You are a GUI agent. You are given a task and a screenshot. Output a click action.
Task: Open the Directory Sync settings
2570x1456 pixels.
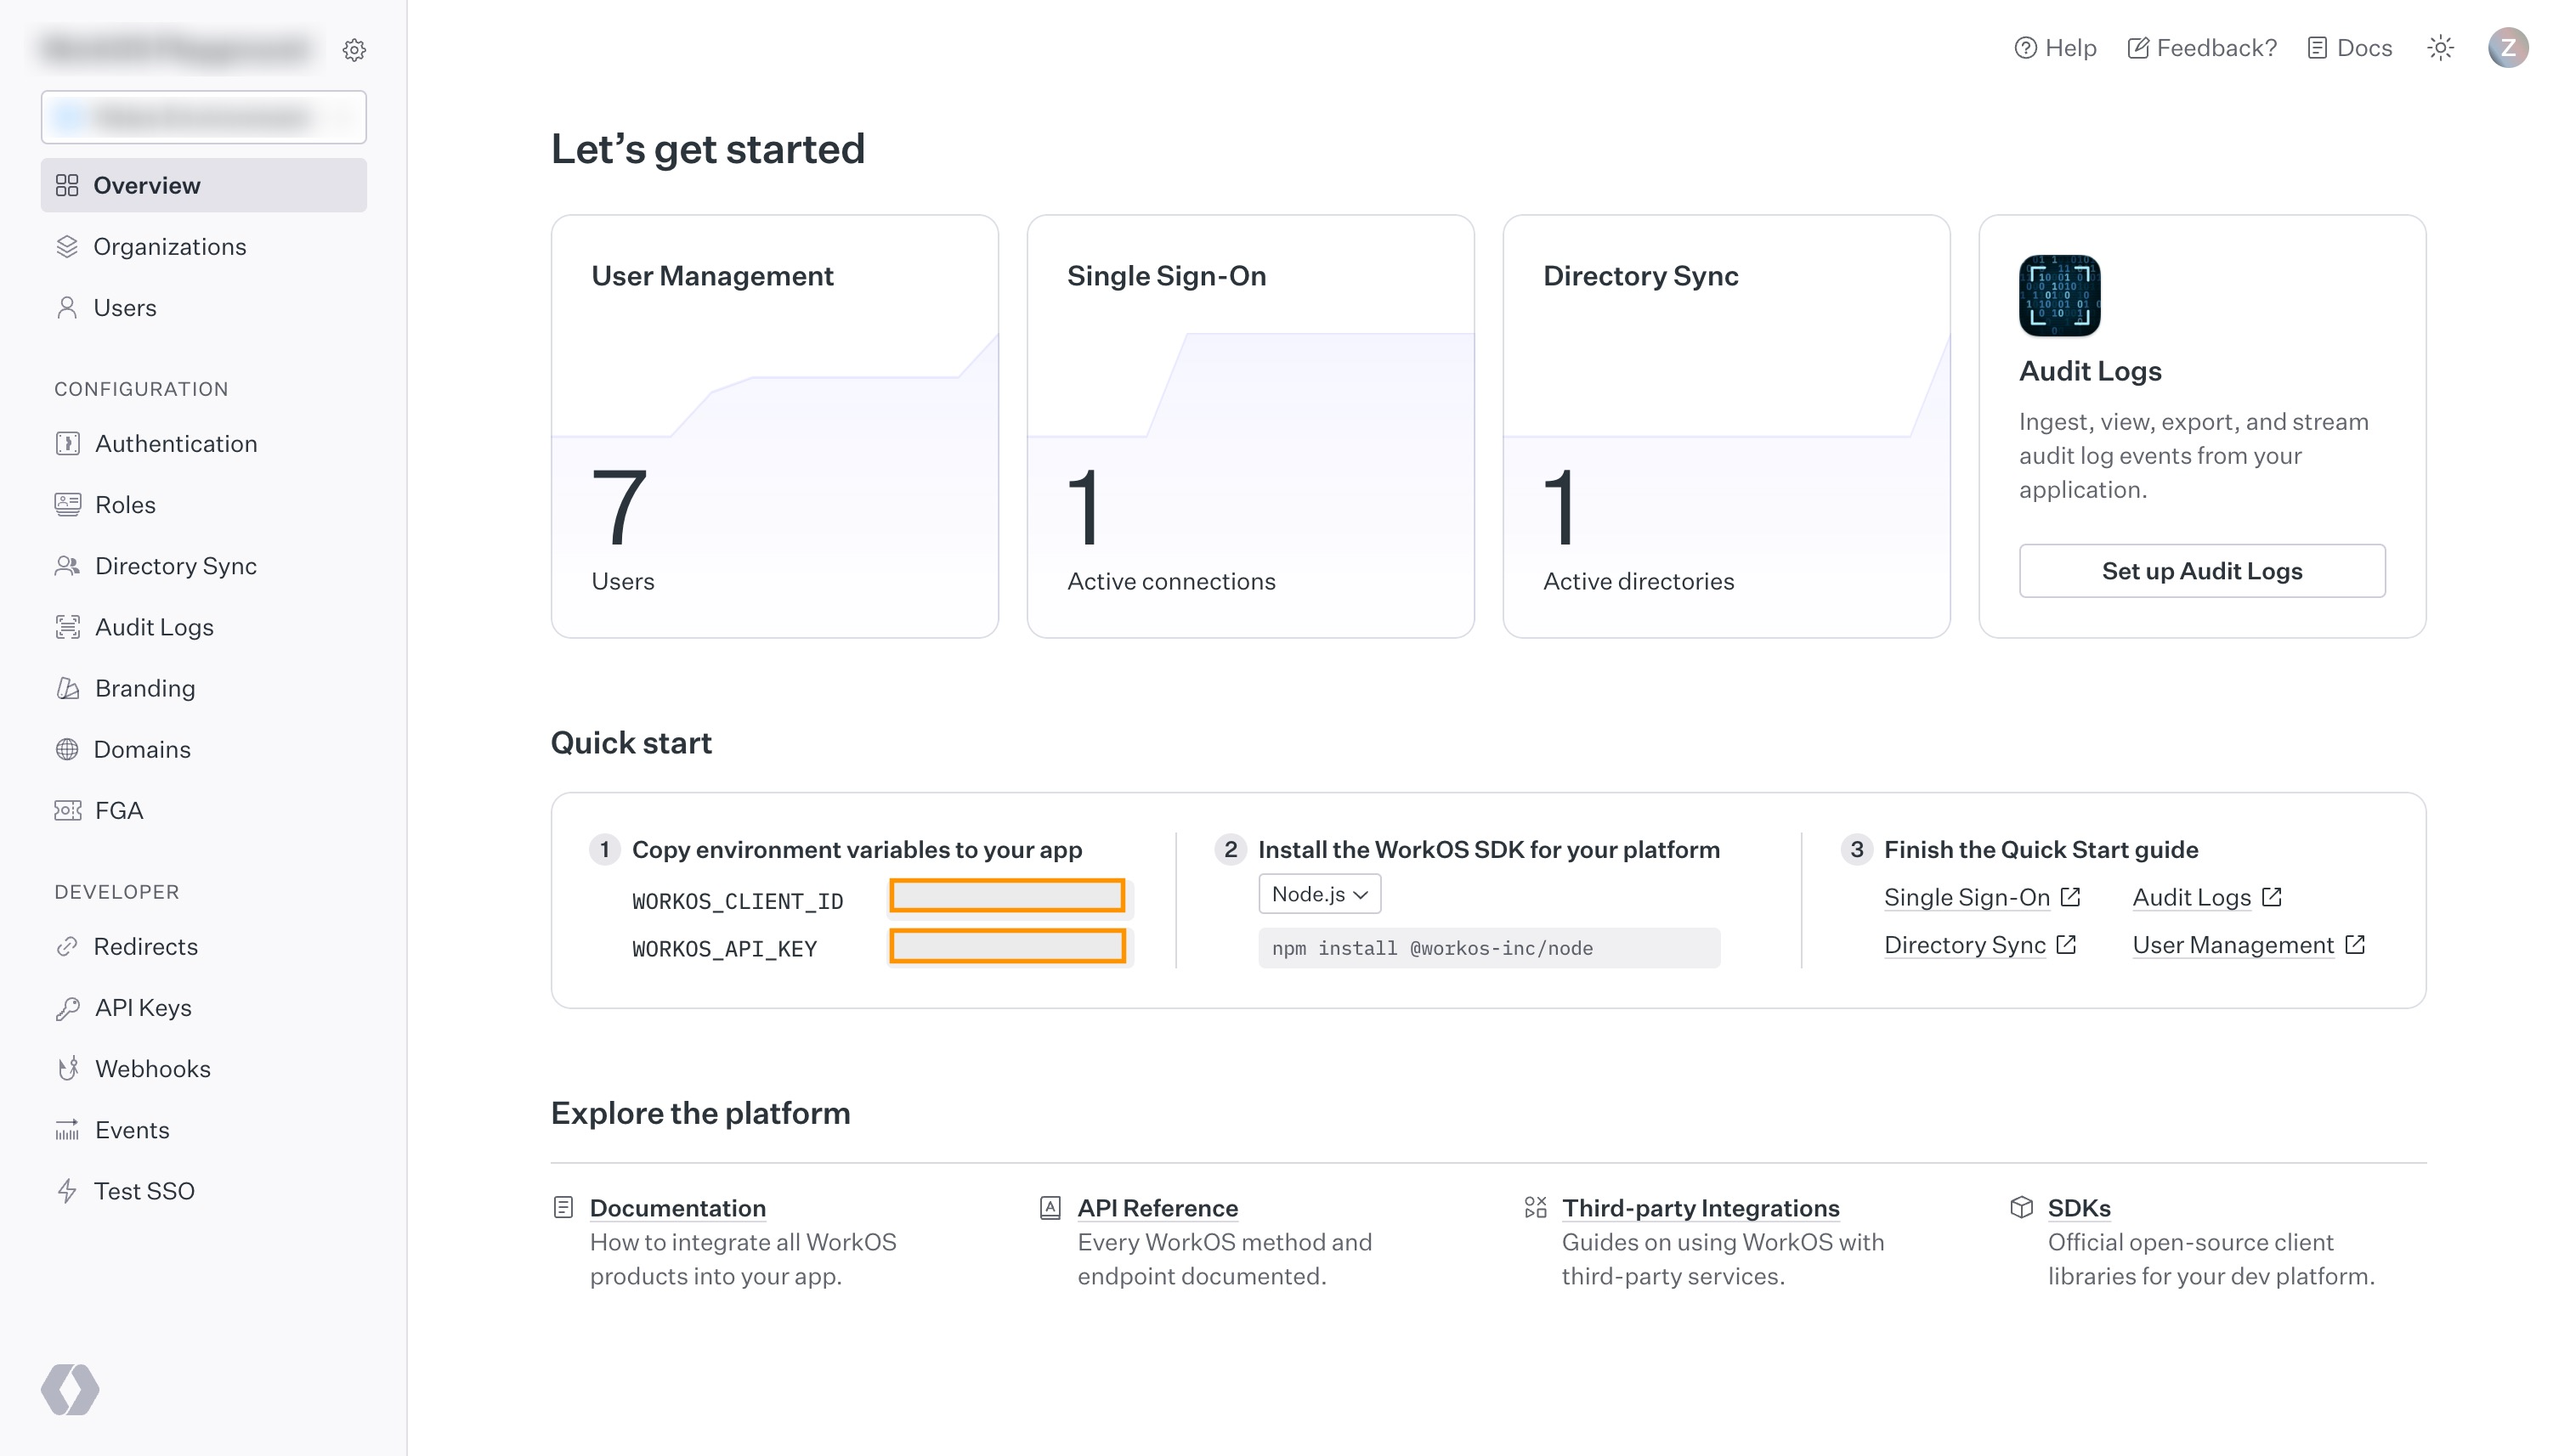[175, 565]
